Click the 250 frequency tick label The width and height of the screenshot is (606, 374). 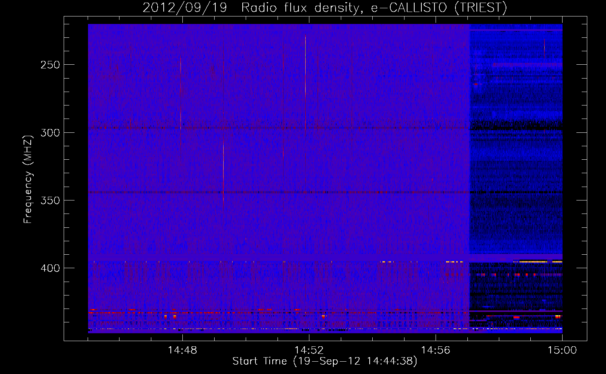coord(50,65)
